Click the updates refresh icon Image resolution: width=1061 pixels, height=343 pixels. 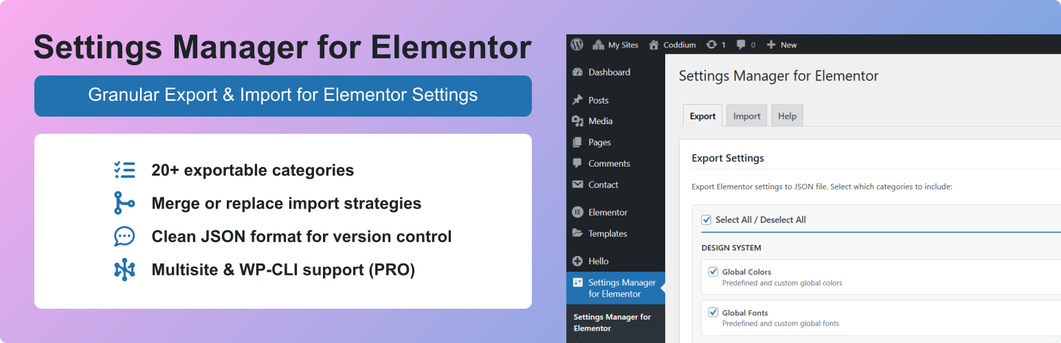point(711,45)
